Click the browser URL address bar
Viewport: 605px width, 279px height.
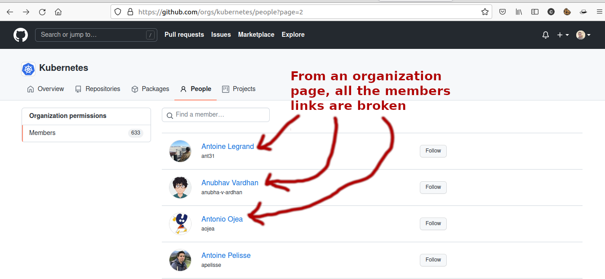point(301,12)
